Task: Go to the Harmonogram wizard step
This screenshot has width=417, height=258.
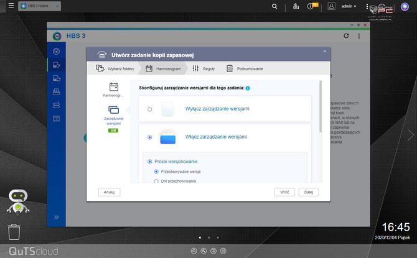Action: [163, 68]
